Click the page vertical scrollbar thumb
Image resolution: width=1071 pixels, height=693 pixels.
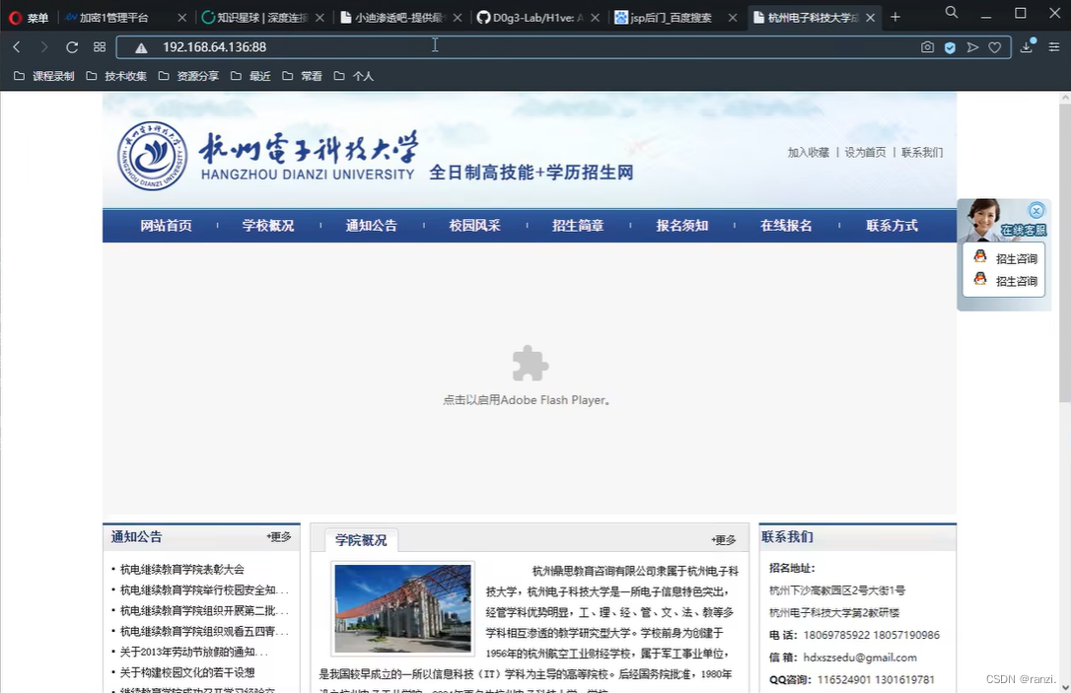pos(1065,252)
